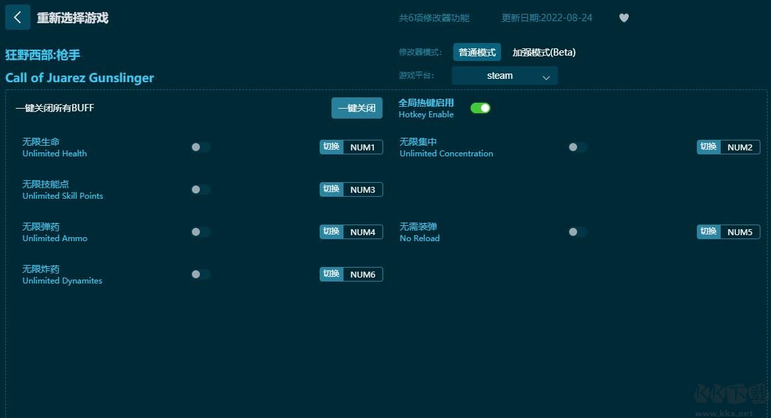The image size is (771, 418).
Task: Click the NUM5 hotkey field
Action: point(740,232)
